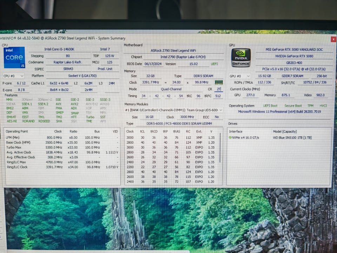Click the memory timings table scrollbar
The image size is (337, 253).
coord(220,151)
